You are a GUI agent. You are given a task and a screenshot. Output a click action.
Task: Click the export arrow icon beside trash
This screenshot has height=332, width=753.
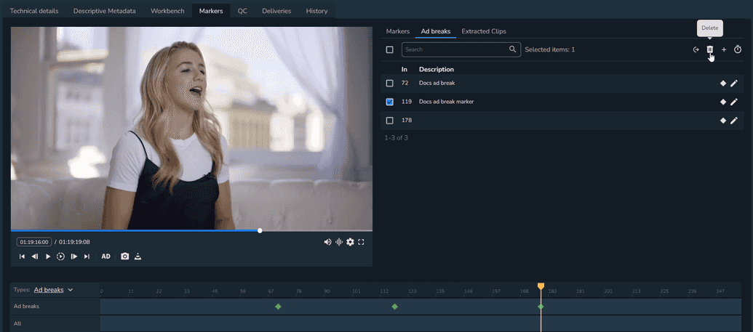coord(696,49)
